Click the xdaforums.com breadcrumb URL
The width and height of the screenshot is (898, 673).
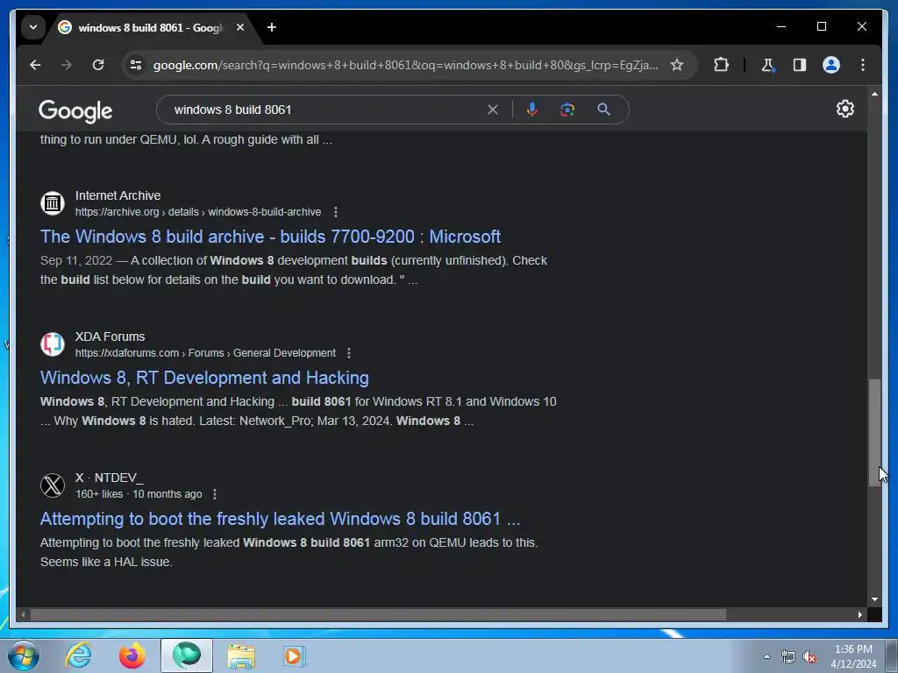tap(205, 353)
